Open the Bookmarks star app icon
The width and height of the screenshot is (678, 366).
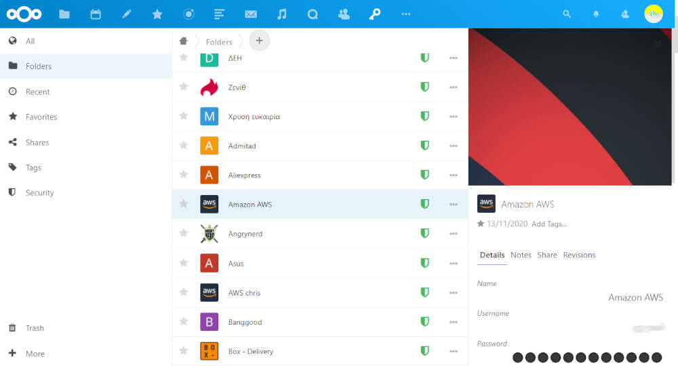pyautogui.click(x=157, y=14)
